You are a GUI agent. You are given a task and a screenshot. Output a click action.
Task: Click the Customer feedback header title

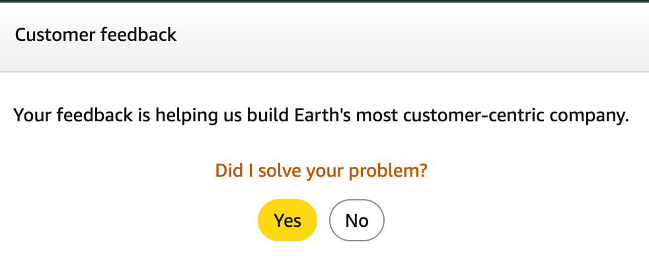tap(96, 35)
